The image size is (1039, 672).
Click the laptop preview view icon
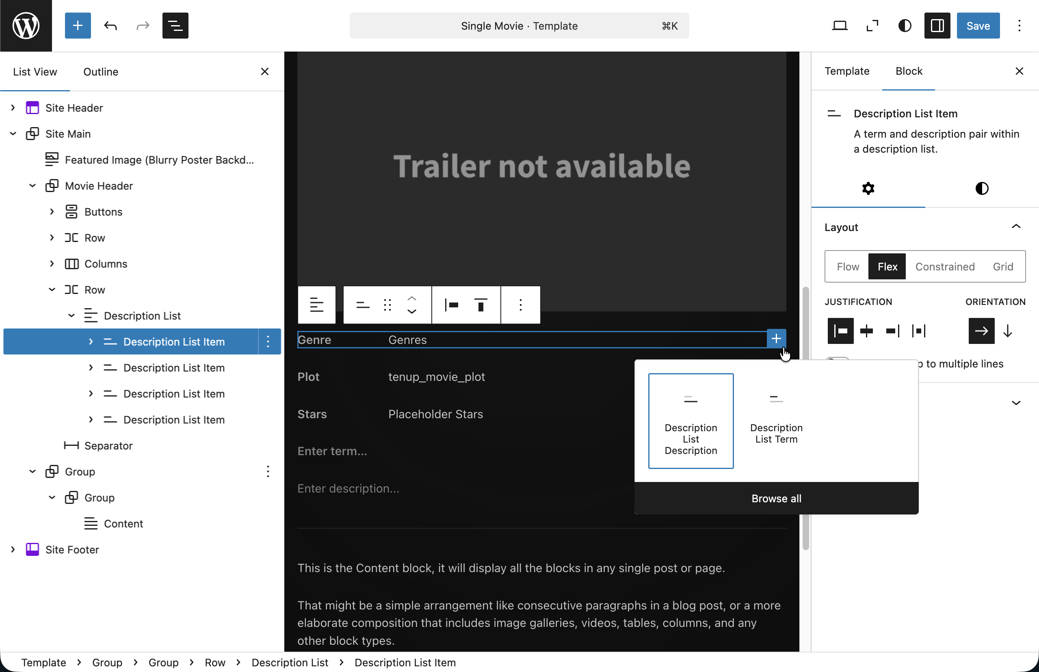pos(840,26)
